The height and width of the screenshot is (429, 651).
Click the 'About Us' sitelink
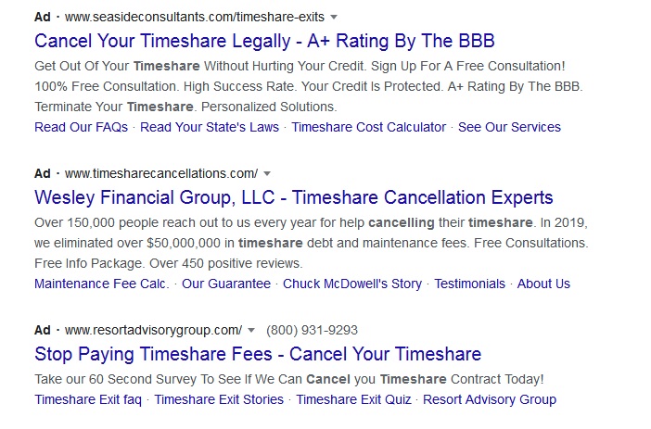pos(543,284)
